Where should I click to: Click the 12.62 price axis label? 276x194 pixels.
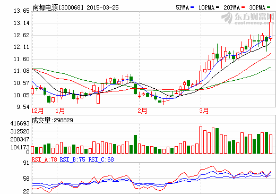22,35
